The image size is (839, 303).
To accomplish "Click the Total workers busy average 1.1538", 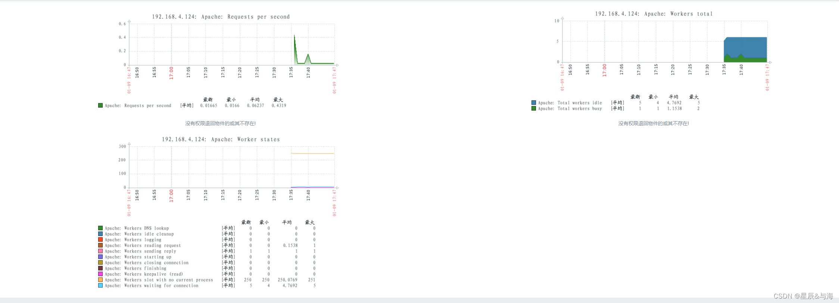I will click(x=675, y=109).
